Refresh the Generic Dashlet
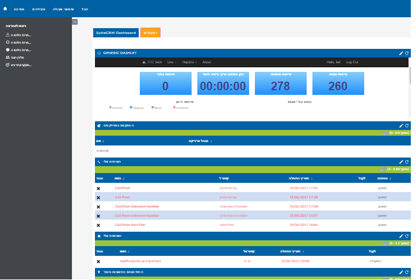The height and width of the screenshot is (280, 416). click(x=407, y=53)
